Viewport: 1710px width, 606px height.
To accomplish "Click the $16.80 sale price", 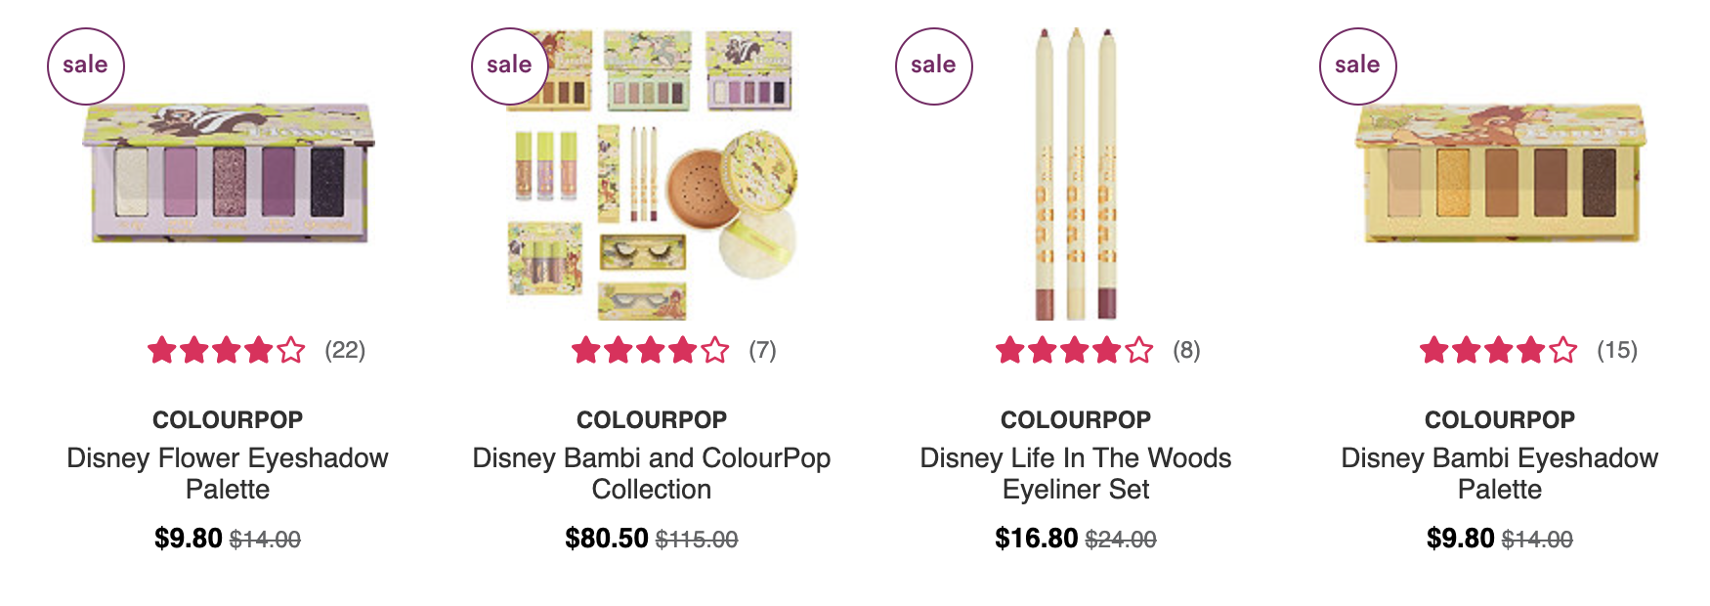I will (x=1037, y=539).
